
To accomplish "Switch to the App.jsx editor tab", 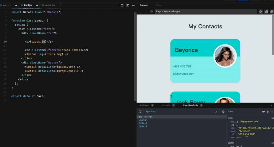I will (x=7, y=5).
